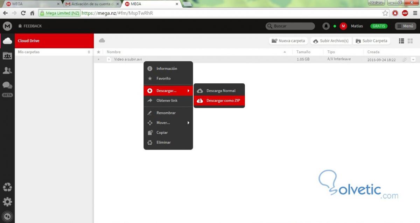The image size is (420, 223).
Task: Select Favorito in context menu
Action: 168,78
